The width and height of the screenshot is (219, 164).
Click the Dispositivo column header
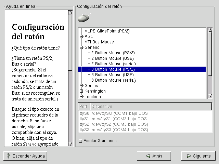click(x=151, y=107)
